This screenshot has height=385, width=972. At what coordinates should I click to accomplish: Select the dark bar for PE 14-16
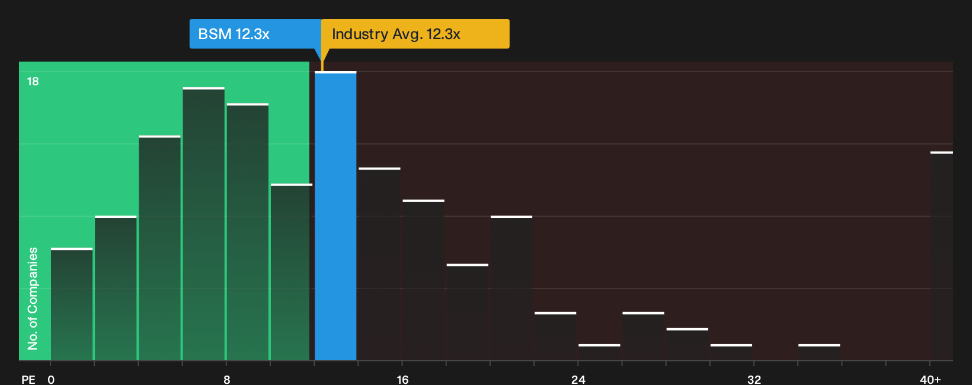(379, 264)
